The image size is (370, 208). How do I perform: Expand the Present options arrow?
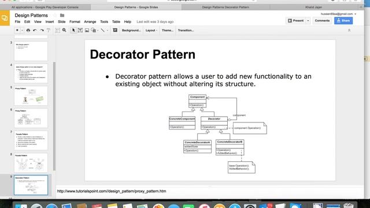click(x=308, y=21)
